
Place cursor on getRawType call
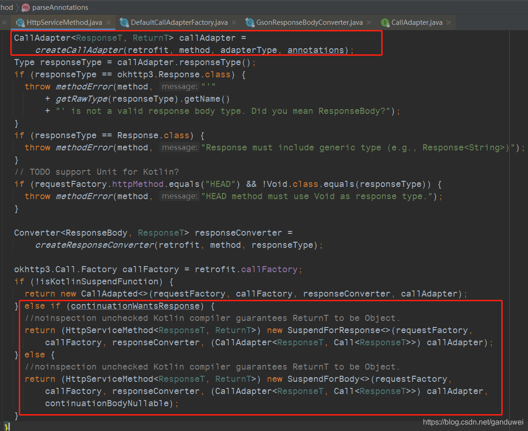(x=82, y=99)
